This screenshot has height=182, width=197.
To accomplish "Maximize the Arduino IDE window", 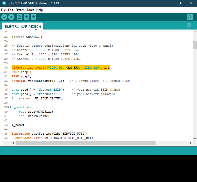I will [179, 3].
